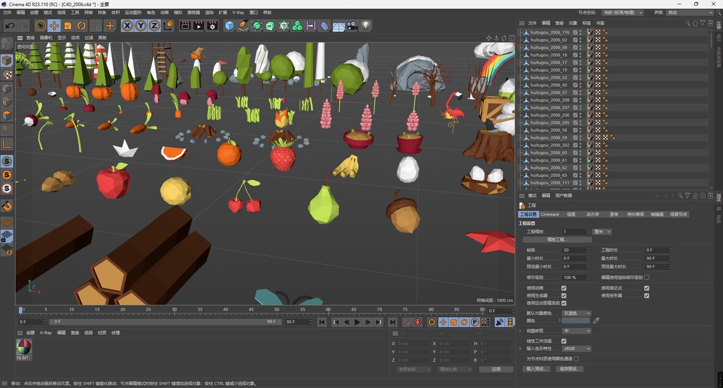This screenshot has width=723, height=388.
Task: Open the 厘米 unit dropdown
Action: click(x=602, y=232)
